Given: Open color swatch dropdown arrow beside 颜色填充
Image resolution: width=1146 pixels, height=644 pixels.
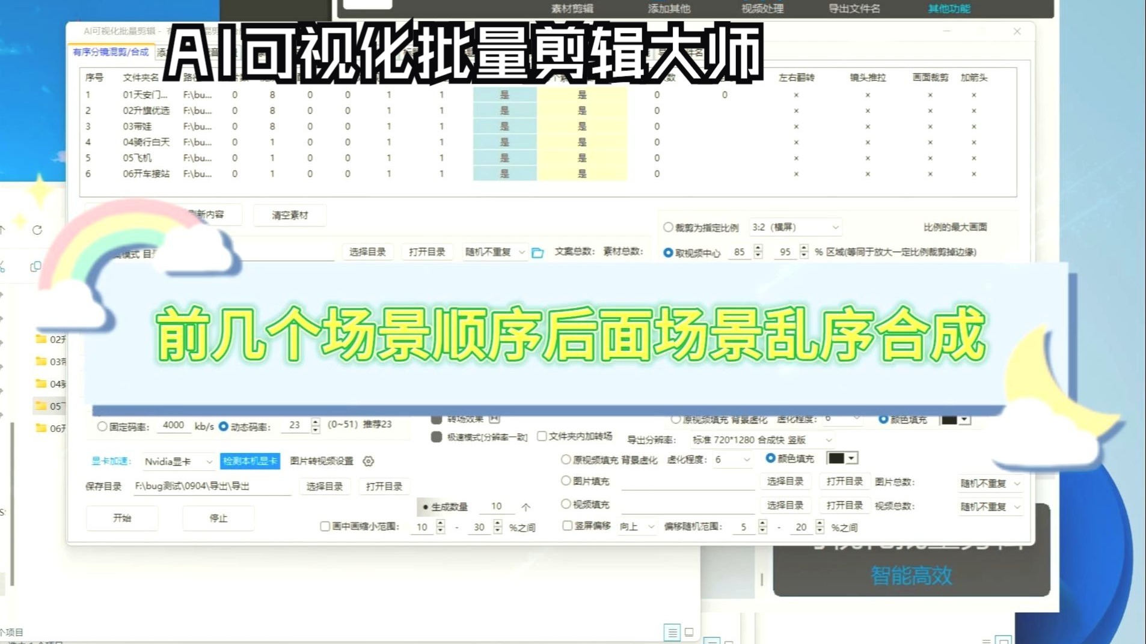Looking at the screenshot, I should click(851, 458).
